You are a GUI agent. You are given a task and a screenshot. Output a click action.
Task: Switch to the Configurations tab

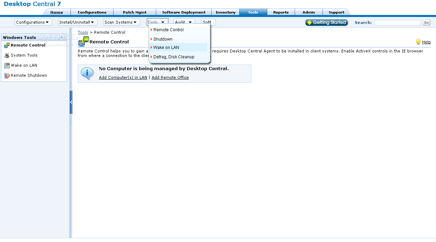tap(92, 12)
